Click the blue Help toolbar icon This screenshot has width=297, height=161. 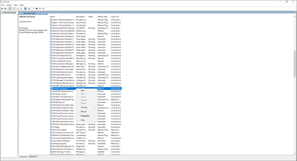point(25,8)
